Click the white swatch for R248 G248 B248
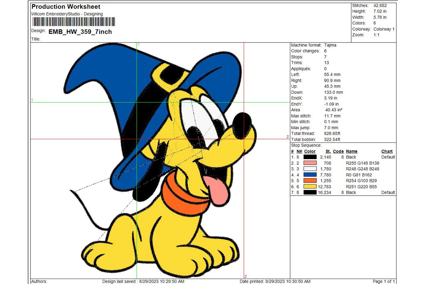Viewport: 427px width, 284px height. [x=310, y=169]
